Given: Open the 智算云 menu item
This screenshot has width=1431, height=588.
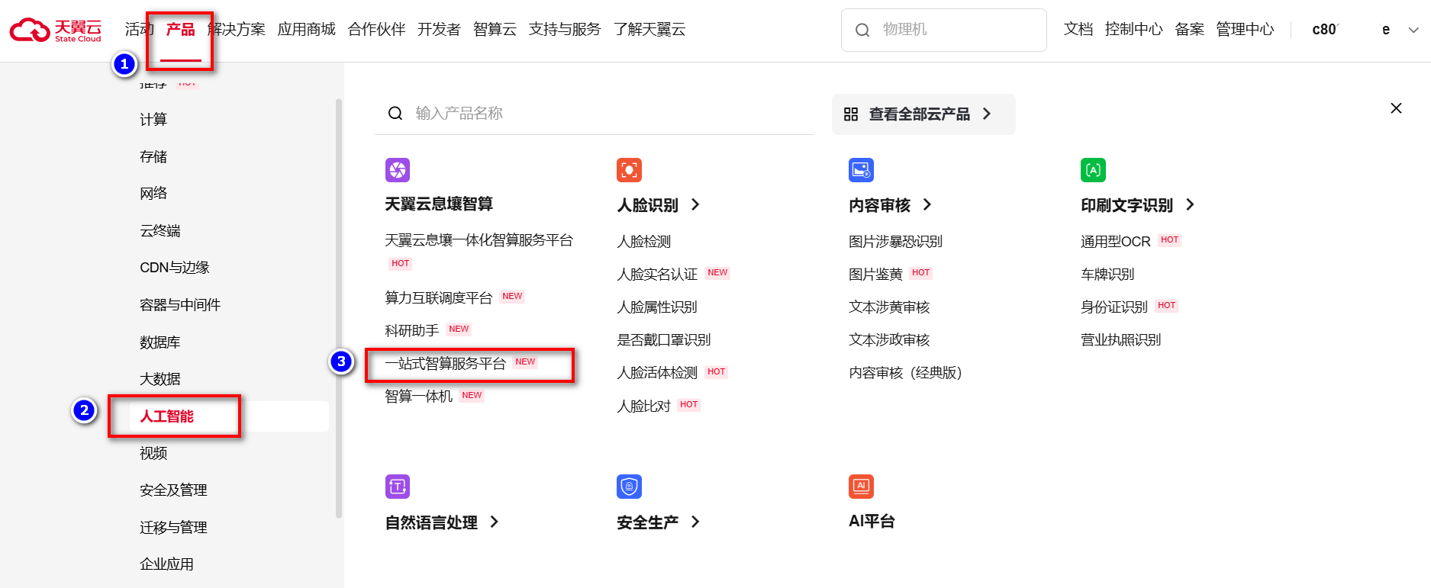Looking at the screenshot, I should [495, 30].
